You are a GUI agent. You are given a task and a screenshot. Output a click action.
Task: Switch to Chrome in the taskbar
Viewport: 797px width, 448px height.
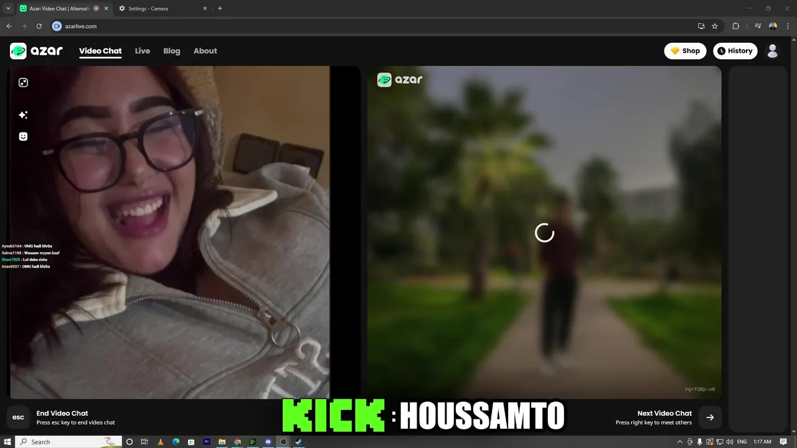point(237,442)
